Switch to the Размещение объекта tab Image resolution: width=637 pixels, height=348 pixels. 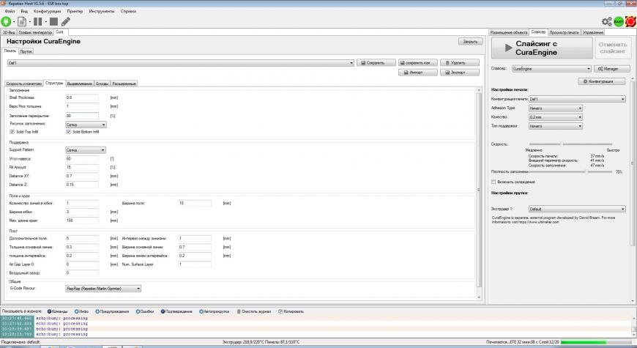click(x=509, y=32)
